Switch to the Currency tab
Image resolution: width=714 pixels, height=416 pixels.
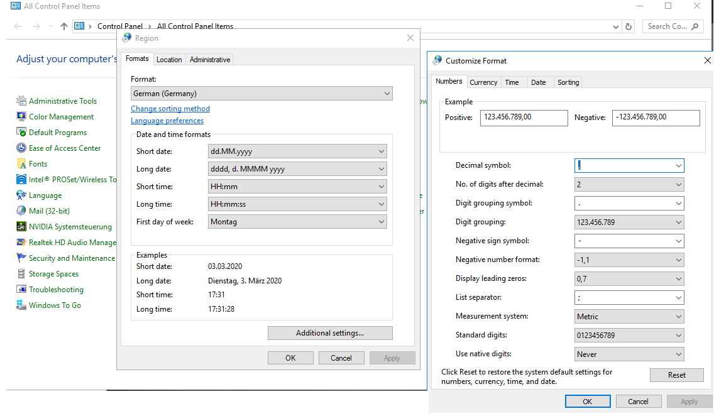(x=483, y=82)
